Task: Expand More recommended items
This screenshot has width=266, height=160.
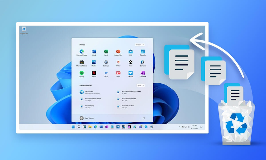Action: pos(141,85)
